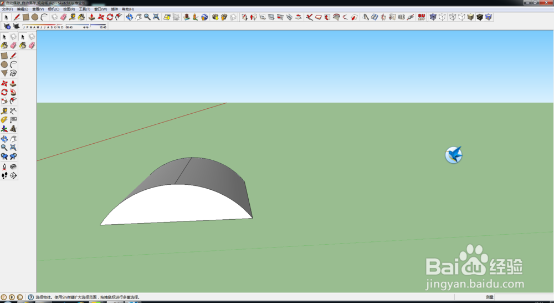Image resolution: width=554 pixels, height=303 pixels.
Task: Click Add Location icon in top toolbar
Action: [x=167, y=17]
